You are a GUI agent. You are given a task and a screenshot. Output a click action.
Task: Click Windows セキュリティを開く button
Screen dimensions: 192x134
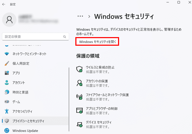97,42
